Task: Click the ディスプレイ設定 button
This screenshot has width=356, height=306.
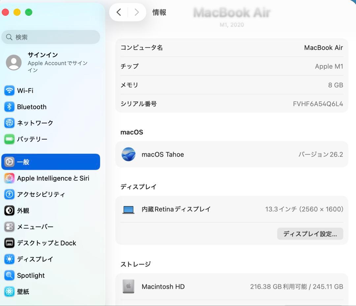Action: (x=310, y=234)
